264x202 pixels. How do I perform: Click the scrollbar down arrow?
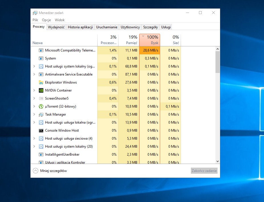tap(217, 161)
